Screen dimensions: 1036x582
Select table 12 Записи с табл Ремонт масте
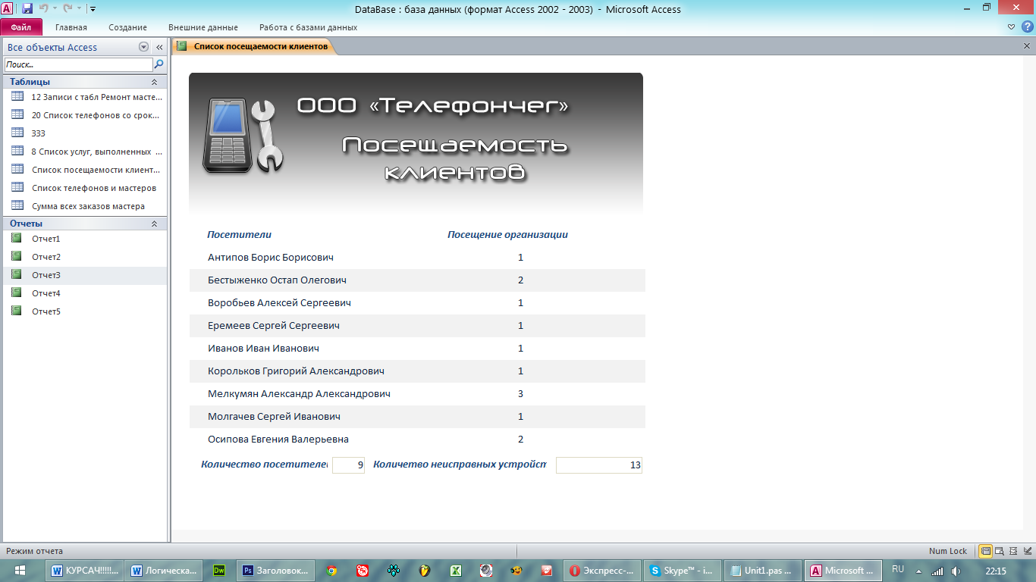tap(83, 97)
